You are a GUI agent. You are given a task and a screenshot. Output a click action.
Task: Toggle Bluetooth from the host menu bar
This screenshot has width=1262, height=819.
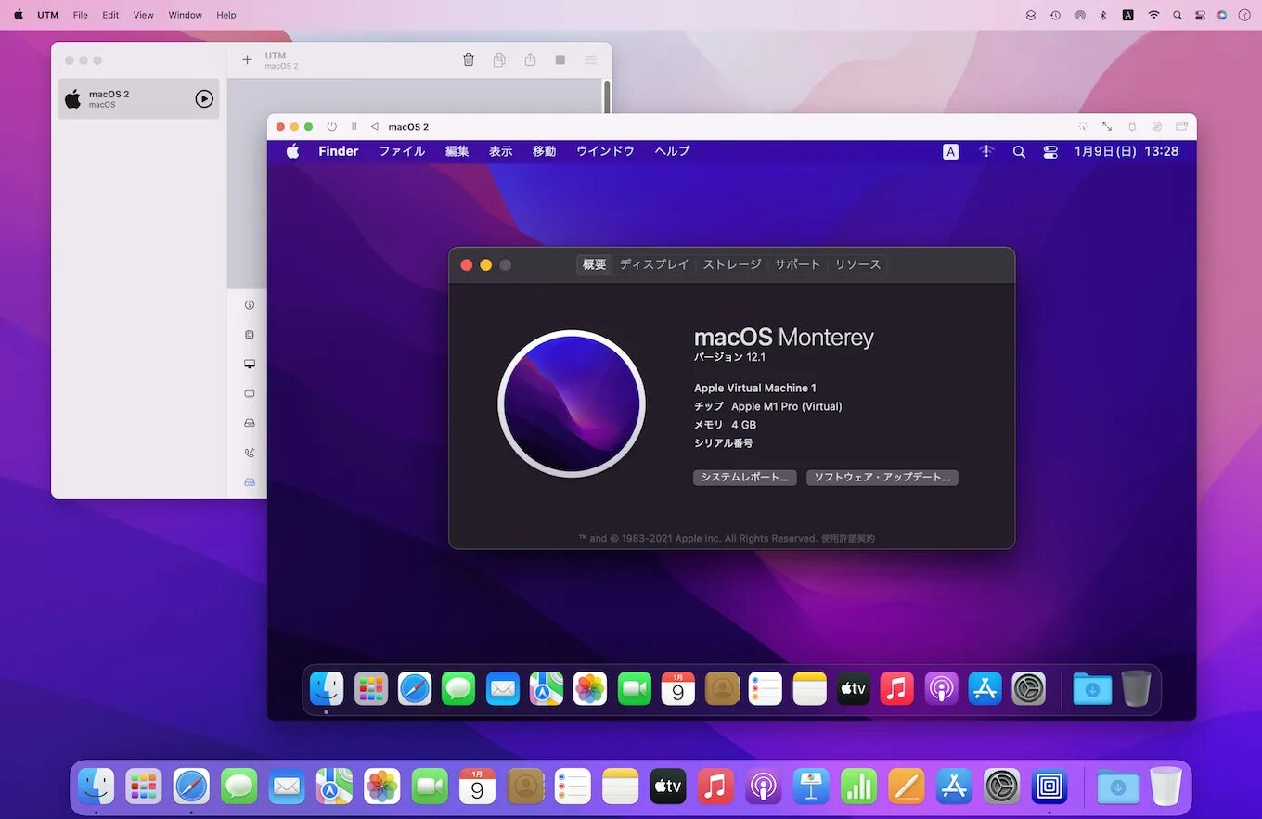(1102, 15)
